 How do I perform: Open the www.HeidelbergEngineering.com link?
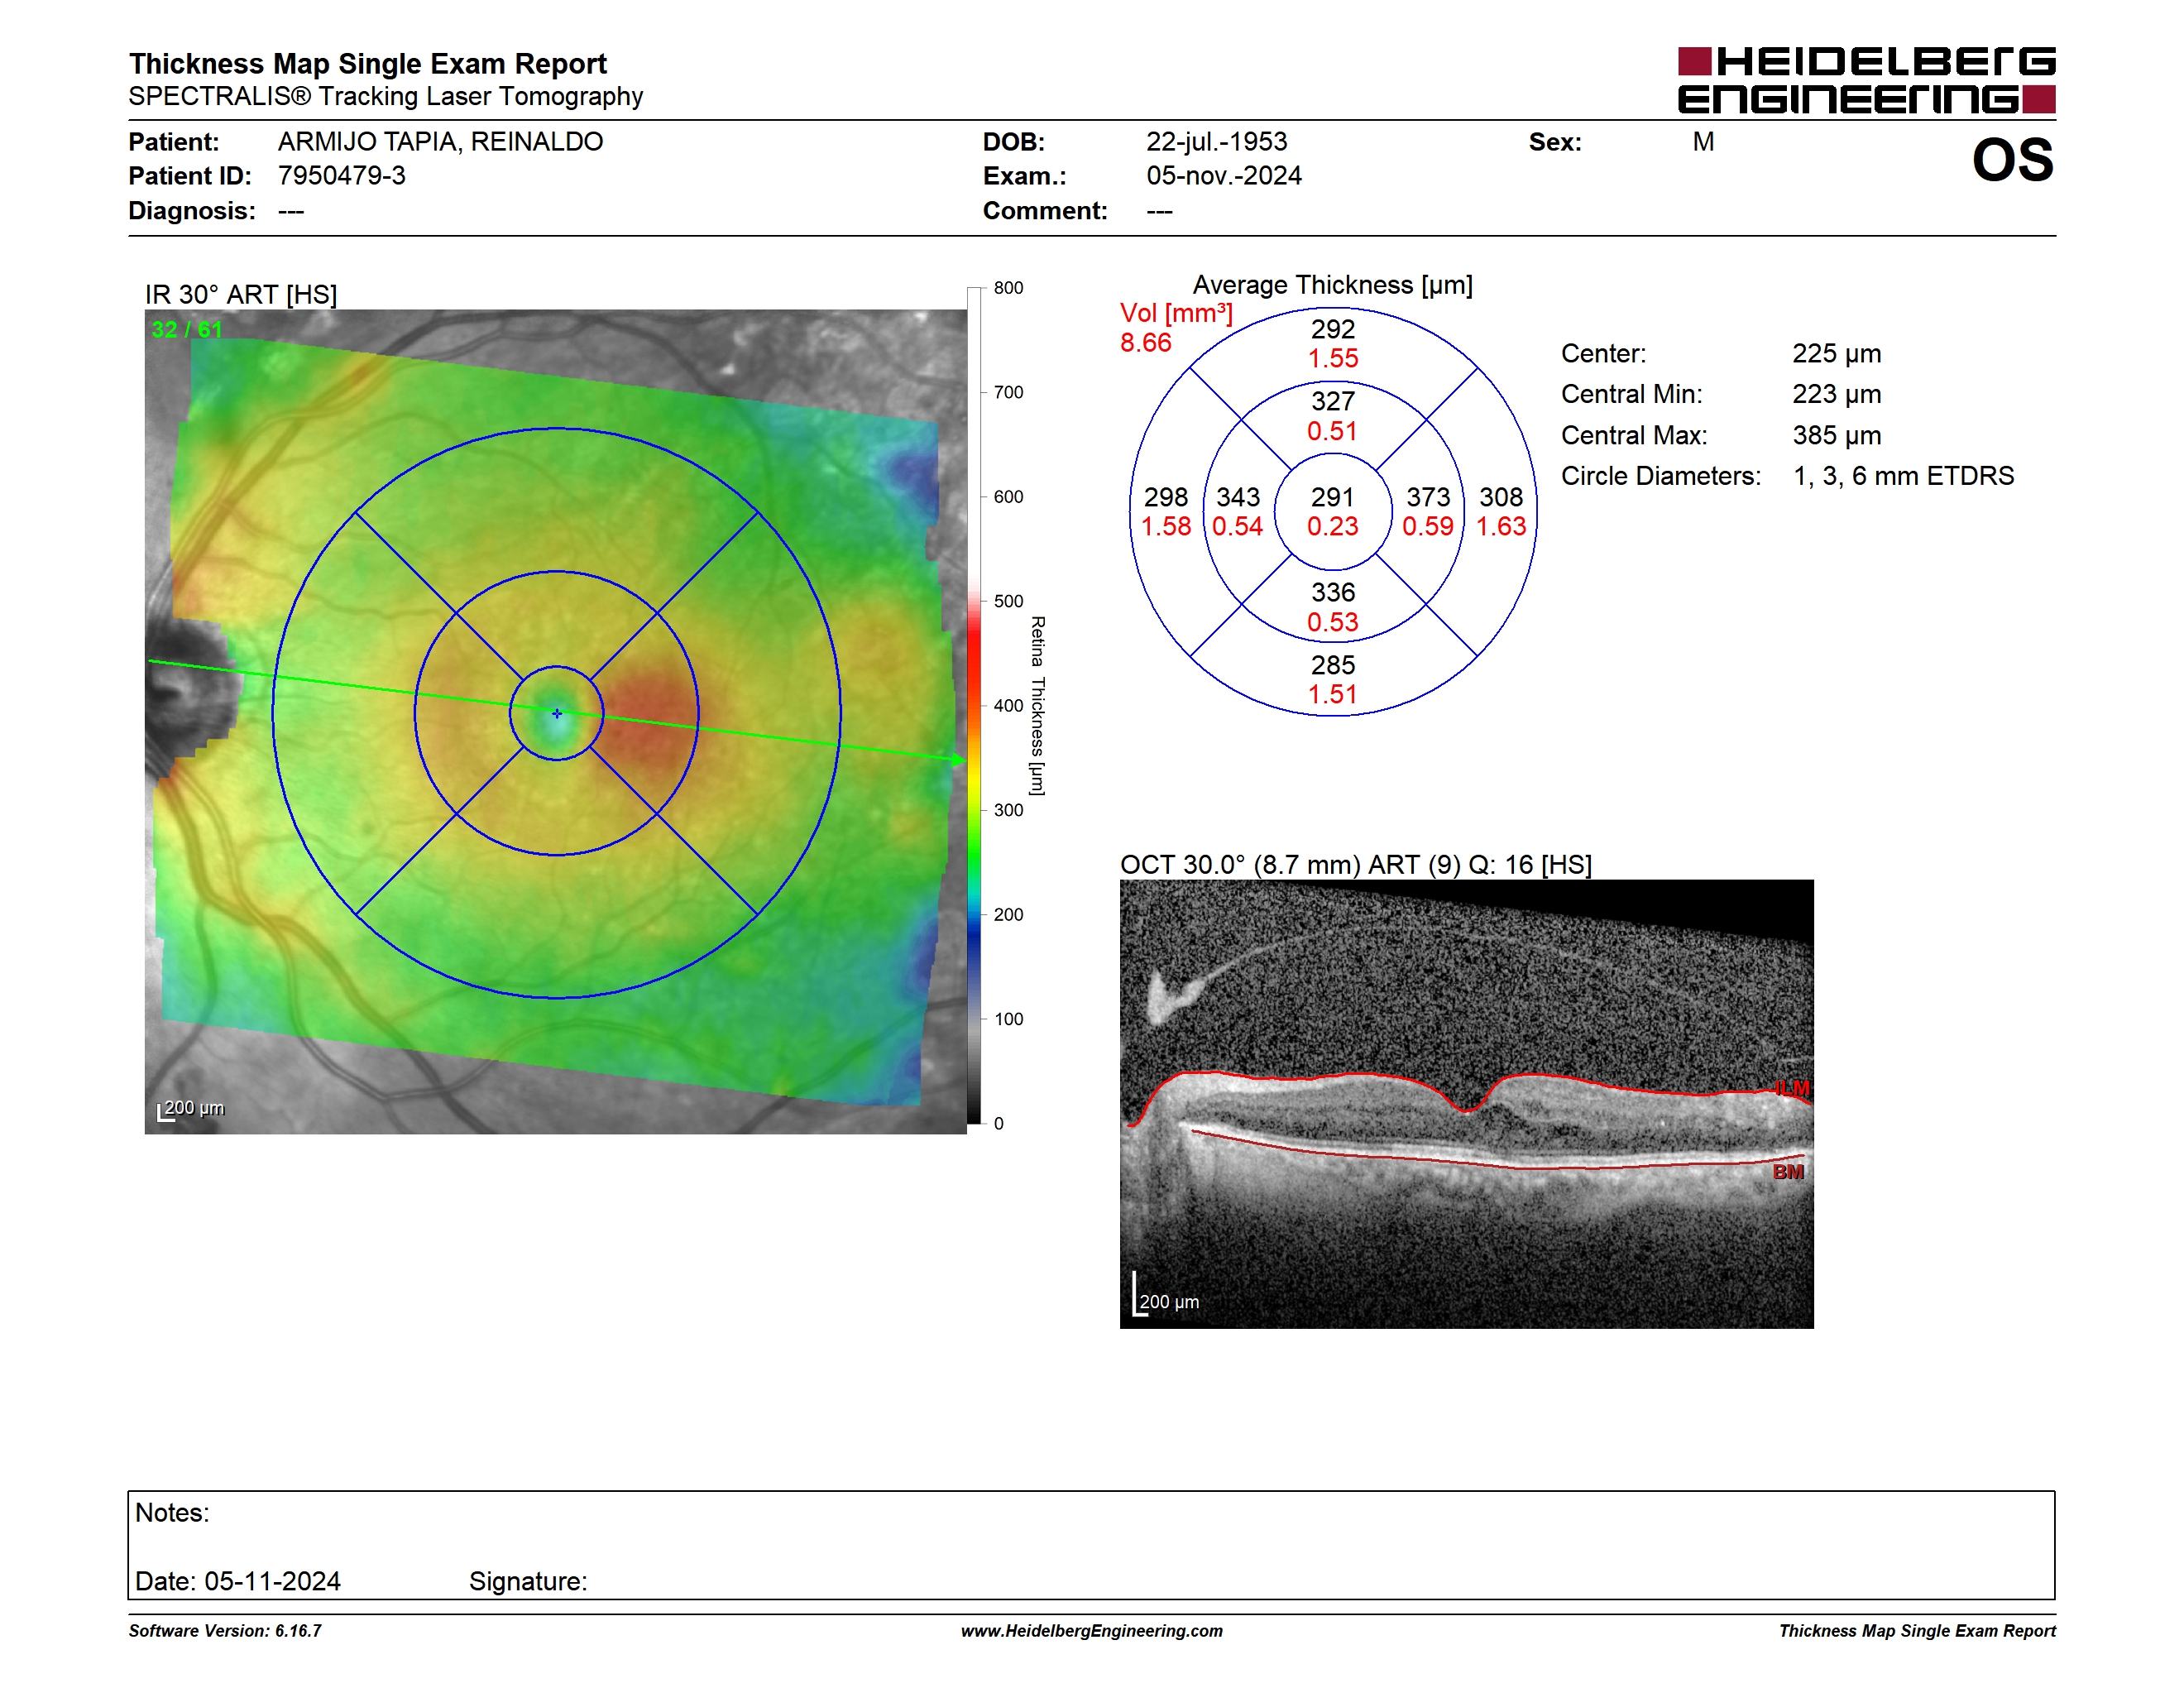click(x=1091, y=1631)
